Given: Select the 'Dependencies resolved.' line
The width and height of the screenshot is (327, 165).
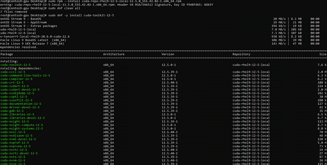Looking at the screenshot, I should click(19, 47).
